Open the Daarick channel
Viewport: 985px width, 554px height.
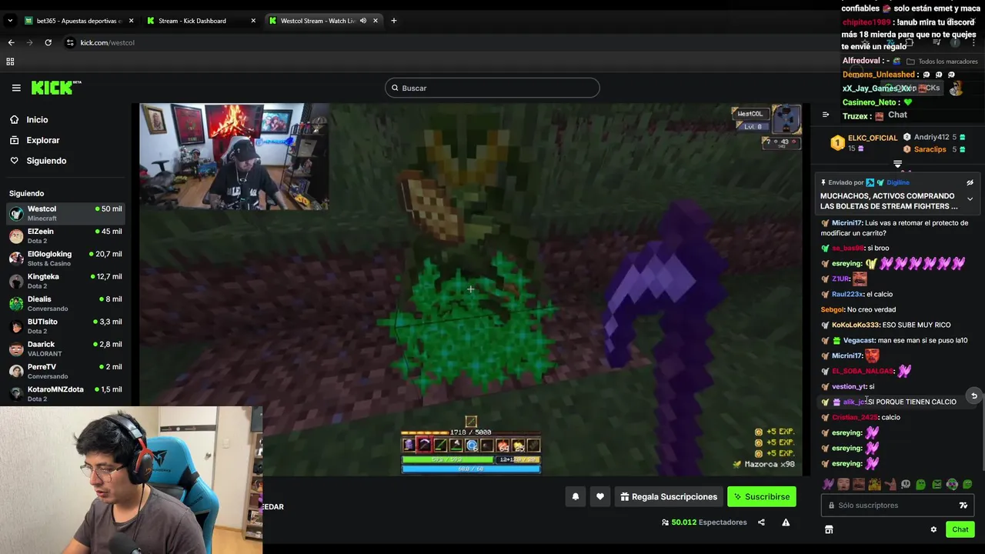click(x=65, y=349)
